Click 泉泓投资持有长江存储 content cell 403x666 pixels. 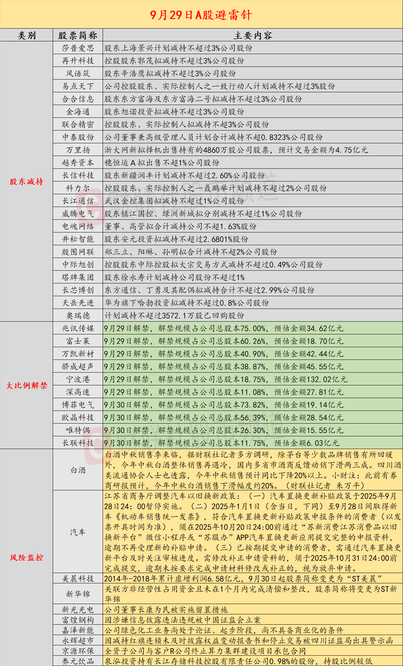[253, 661]
